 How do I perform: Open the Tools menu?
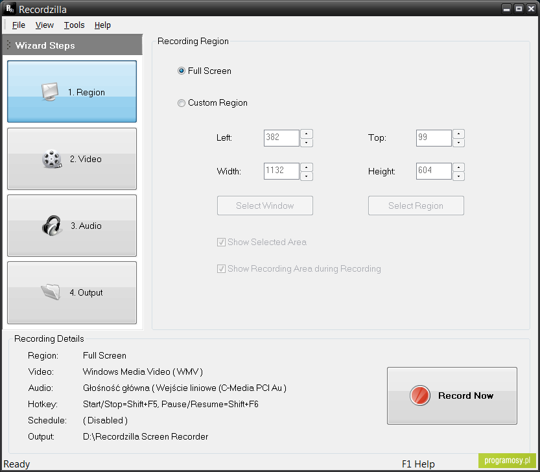click(x=74, y=25)
